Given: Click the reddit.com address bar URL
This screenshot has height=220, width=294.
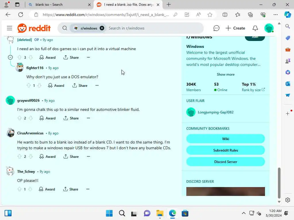Looking at the screenshot, I should click(106, 15).
